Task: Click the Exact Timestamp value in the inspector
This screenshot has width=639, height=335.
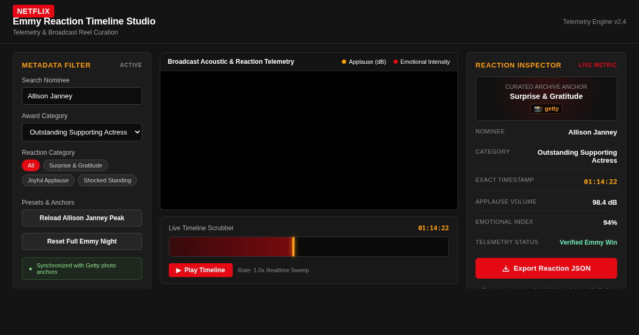Action: tap(600, 181)
